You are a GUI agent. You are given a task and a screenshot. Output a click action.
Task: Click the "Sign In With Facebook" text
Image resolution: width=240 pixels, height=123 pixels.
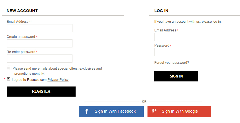(115, 111)
